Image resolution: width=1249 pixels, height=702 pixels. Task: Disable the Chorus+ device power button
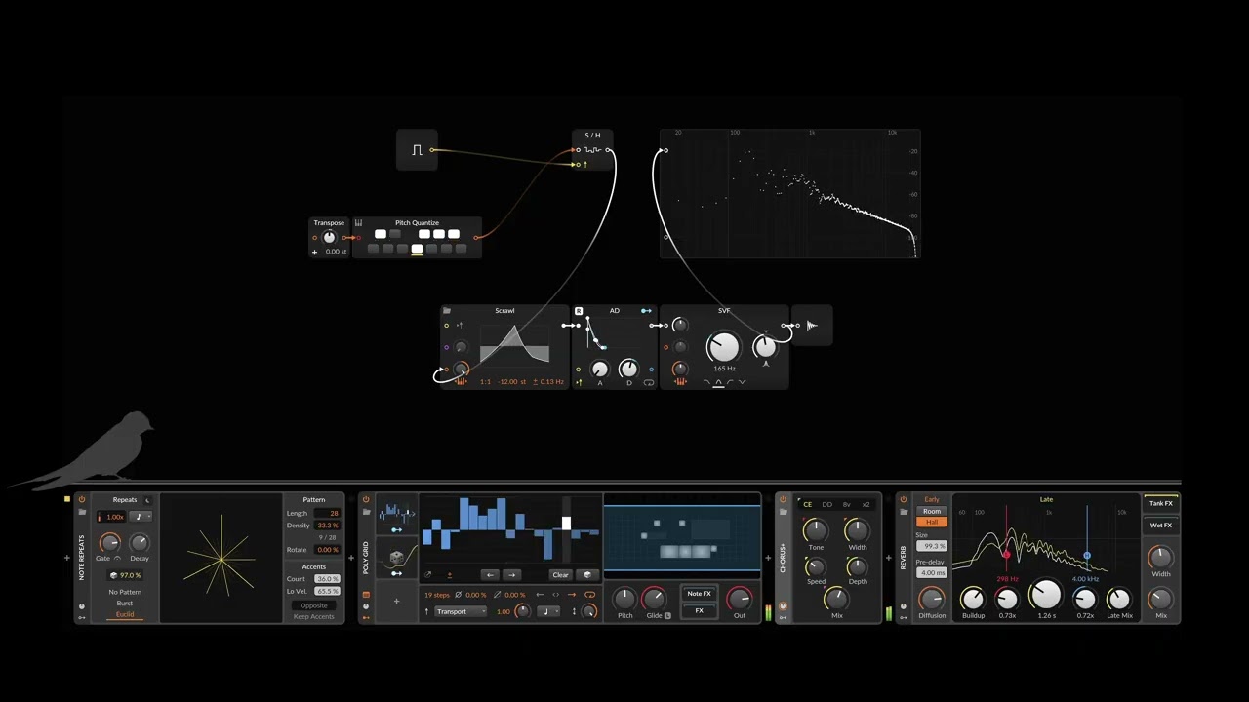(783, 500)
